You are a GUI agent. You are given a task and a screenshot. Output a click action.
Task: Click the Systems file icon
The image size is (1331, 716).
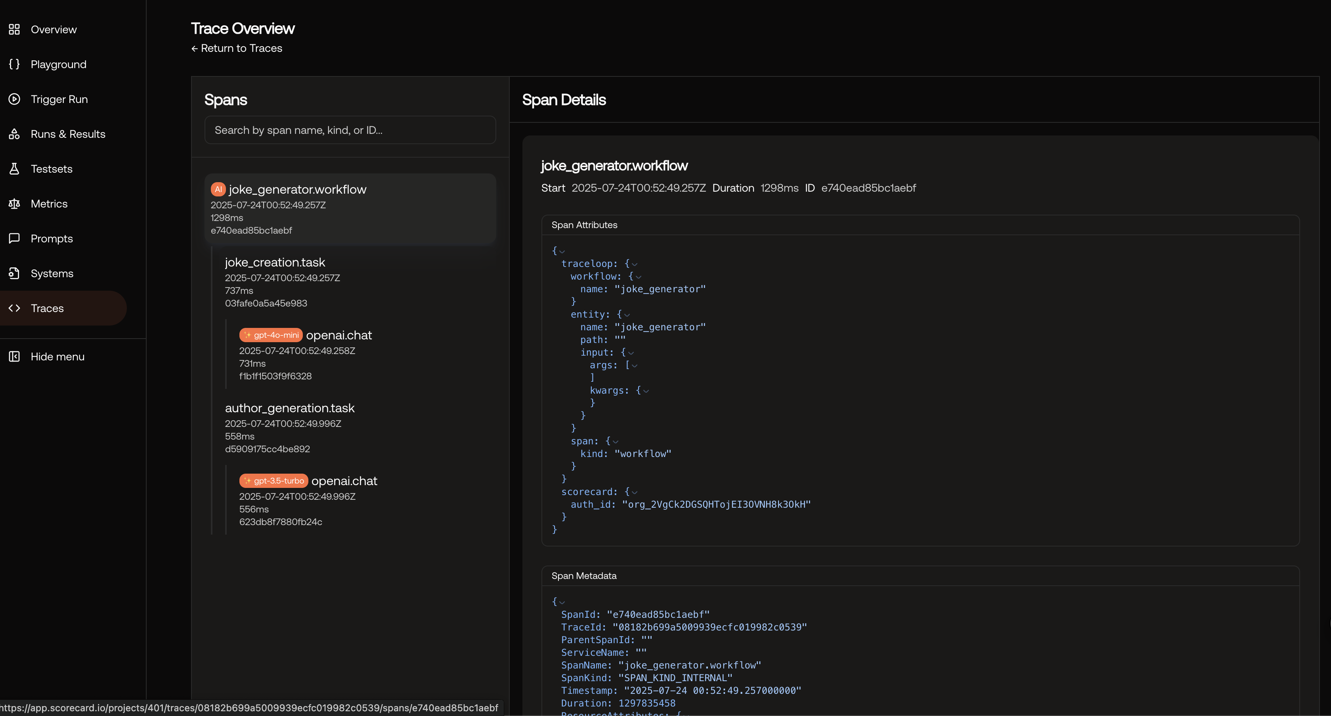[14, 273]
